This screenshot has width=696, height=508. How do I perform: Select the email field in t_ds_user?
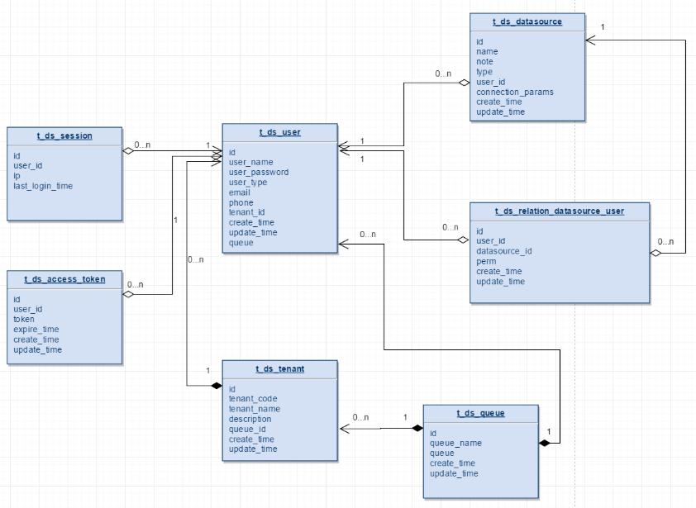[x=238, y=192]
